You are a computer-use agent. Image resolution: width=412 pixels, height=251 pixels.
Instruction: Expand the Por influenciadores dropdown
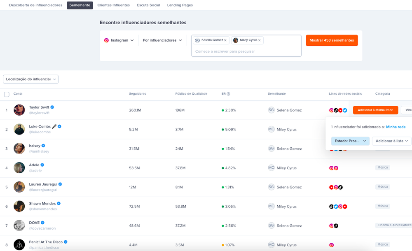click(162, 40)
